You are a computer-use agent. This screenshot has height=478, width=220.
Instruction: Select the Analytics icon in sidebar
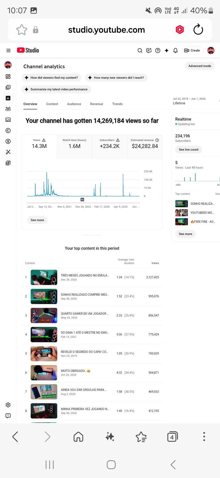(8, 98)
